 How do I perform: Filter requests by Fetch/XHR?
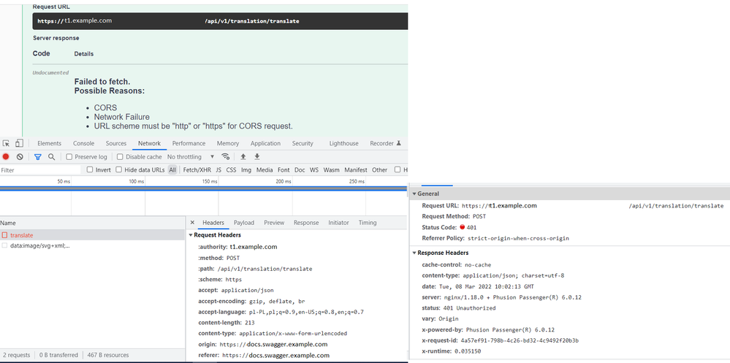[x=196, y=170]
